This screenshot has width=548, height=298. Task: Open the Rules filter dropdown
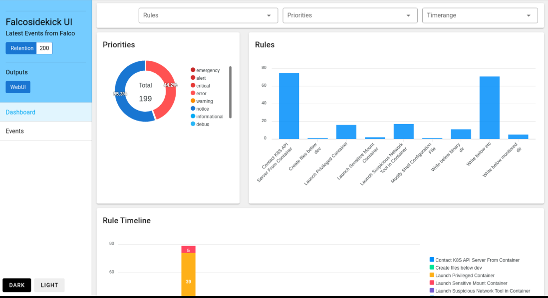click(208, 15)
